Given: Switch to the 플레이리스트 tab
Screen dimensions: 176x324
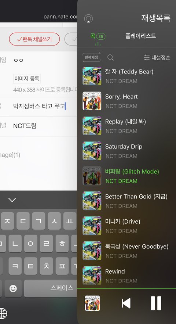Looking at the screenshot, I should 140,36.
